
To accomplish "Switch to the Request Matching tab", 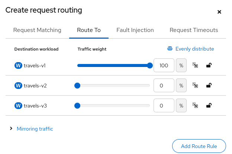I will (37, 30).
